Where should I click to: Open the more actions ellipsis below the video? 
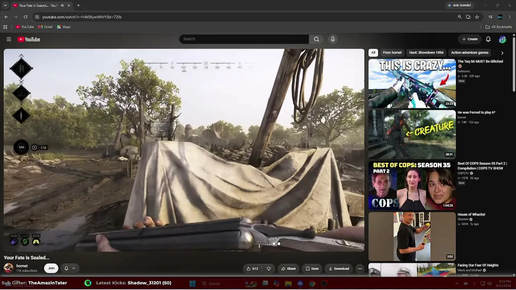tap(360, 269)
